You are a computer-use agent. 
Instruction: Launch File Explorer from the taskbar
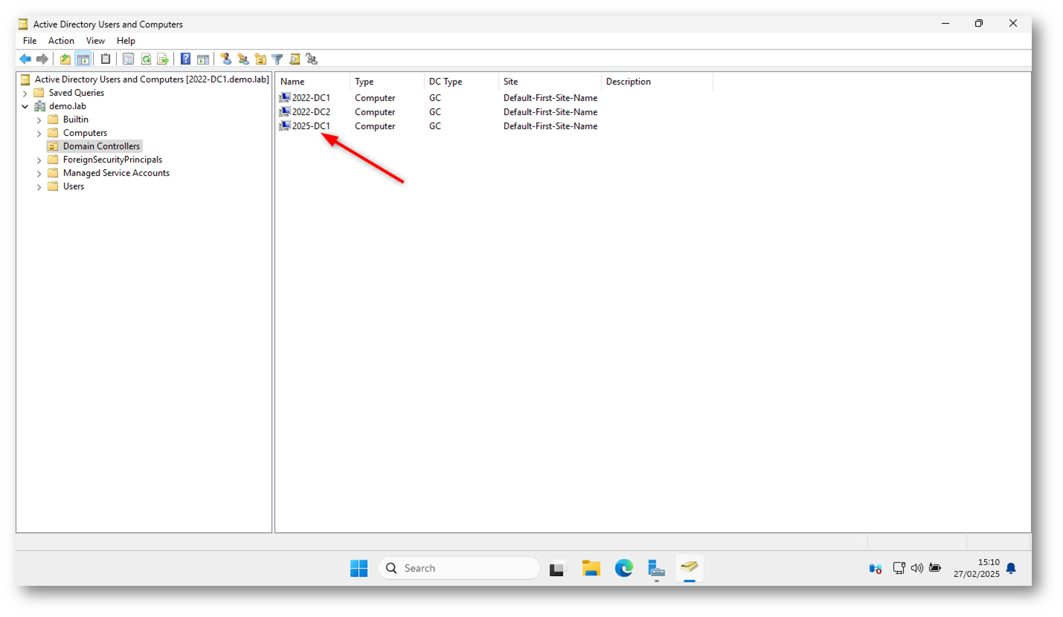pyautogui.click(x=591, y=568)
